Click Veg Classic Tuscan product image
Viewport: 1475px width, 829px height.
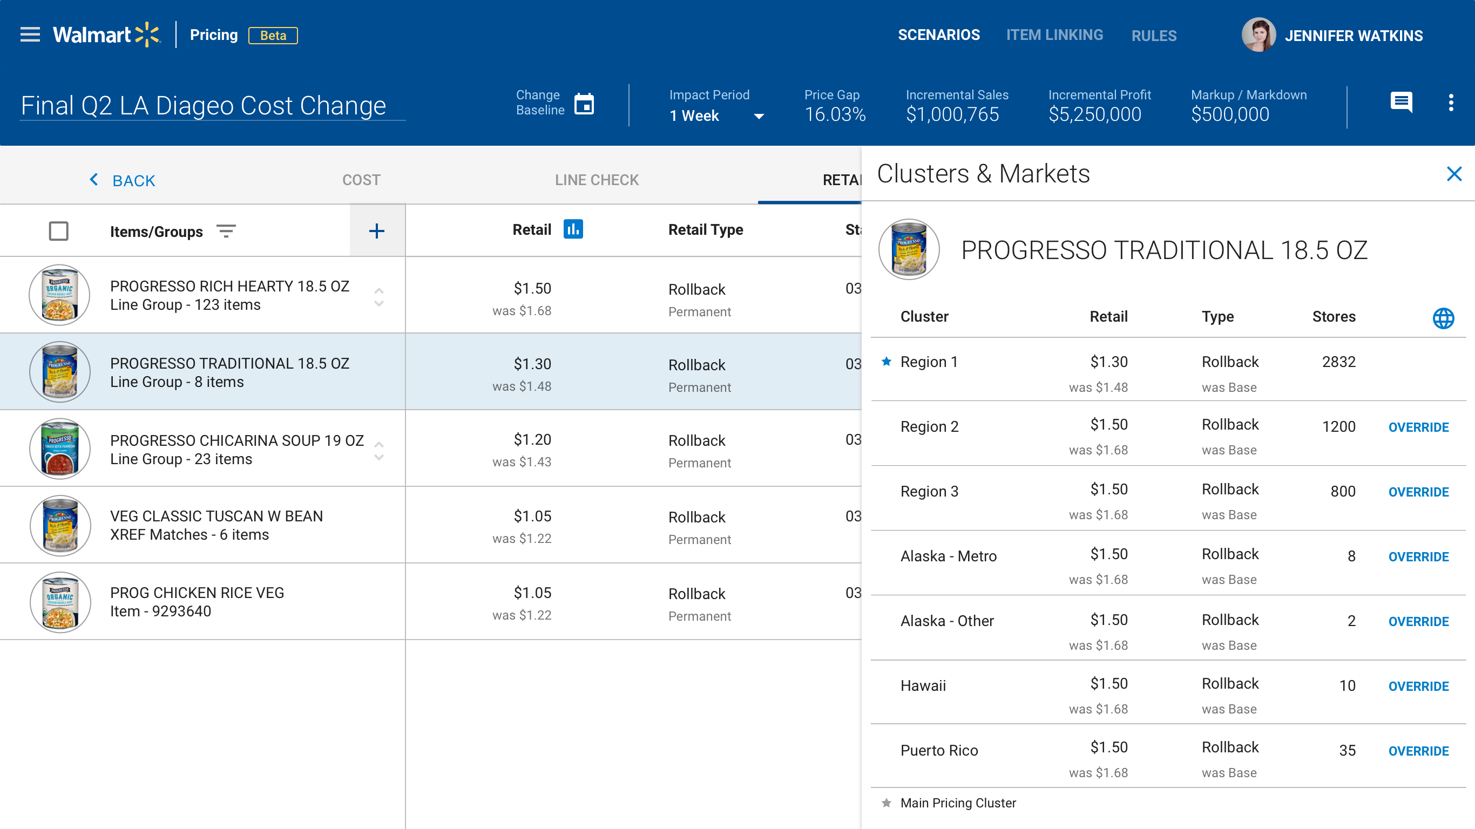[x=59, y=525]
